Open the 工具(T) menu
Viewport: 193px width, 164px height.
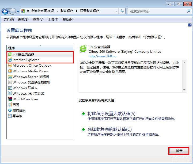click(53, 20)
